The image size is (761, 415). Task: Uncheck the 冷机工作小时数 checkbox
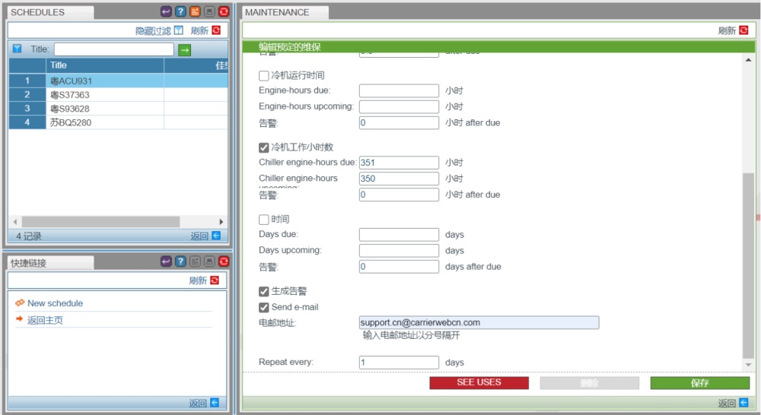[x=264, y=147]
